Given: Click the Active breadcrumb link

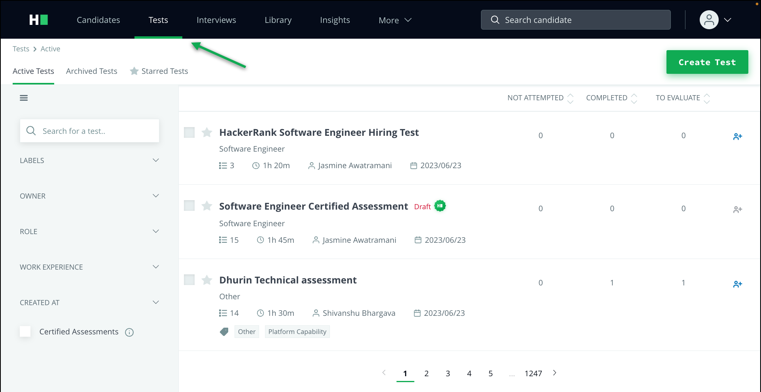Looking at the screenshot, I should coord(51,49).
